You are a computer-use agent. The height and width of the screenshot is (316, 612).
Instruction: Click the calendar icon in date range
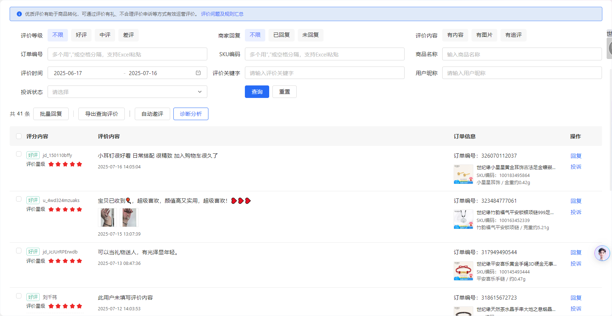(x=198, y=73)
